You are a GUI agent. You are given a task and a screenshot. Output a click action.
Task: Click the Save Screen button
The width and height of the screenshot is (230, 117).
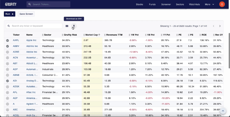click(26, 14)
